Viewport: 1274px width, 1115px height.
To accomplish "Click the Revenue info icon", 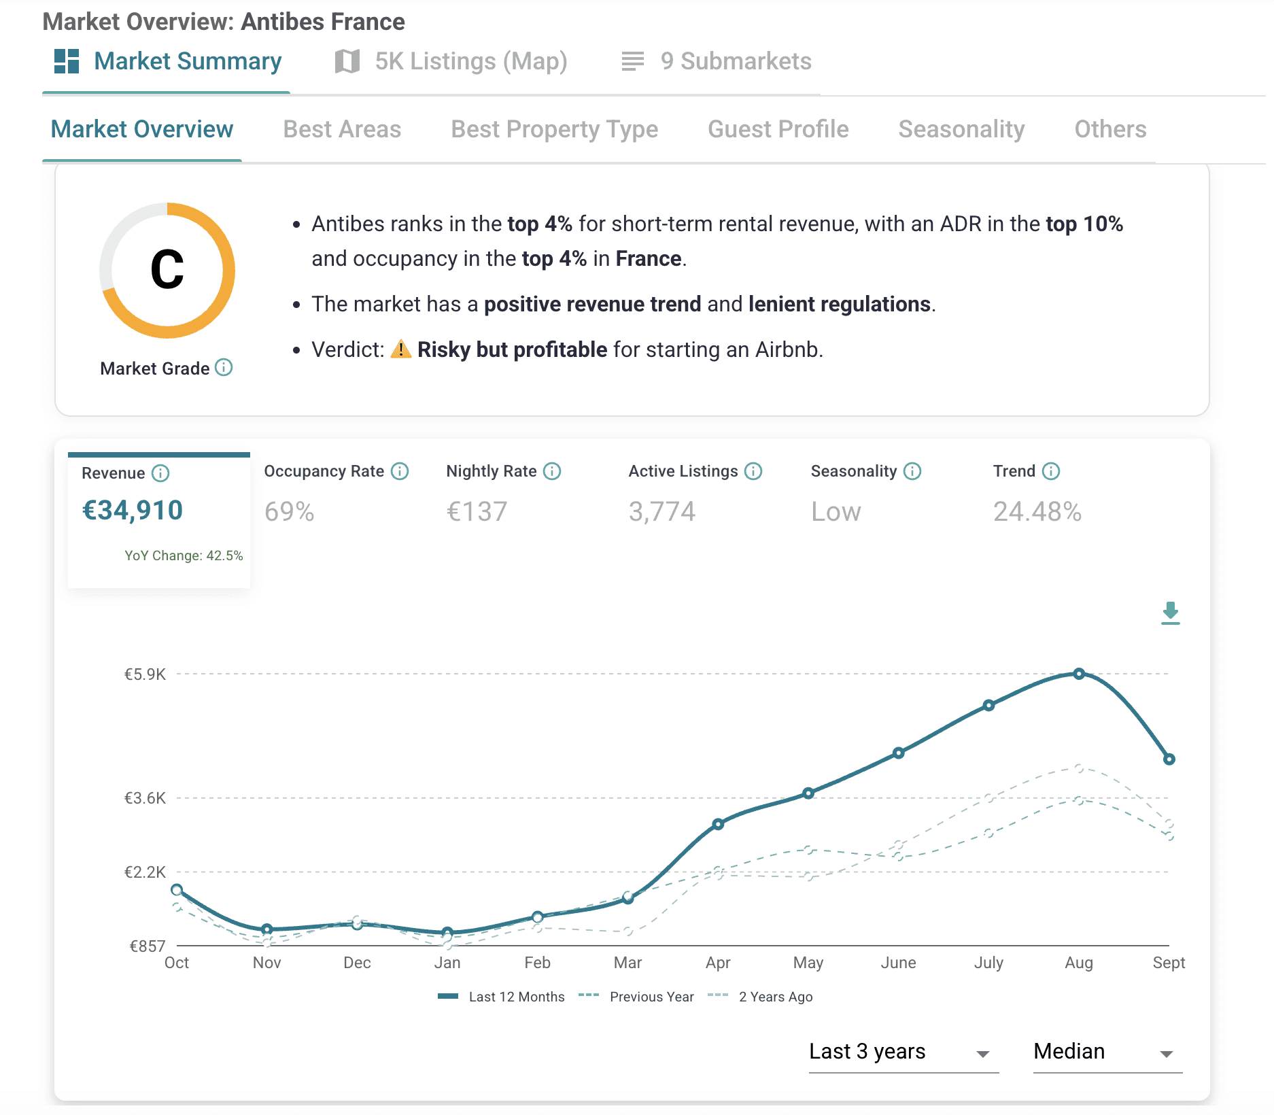I will click(160, 473).
